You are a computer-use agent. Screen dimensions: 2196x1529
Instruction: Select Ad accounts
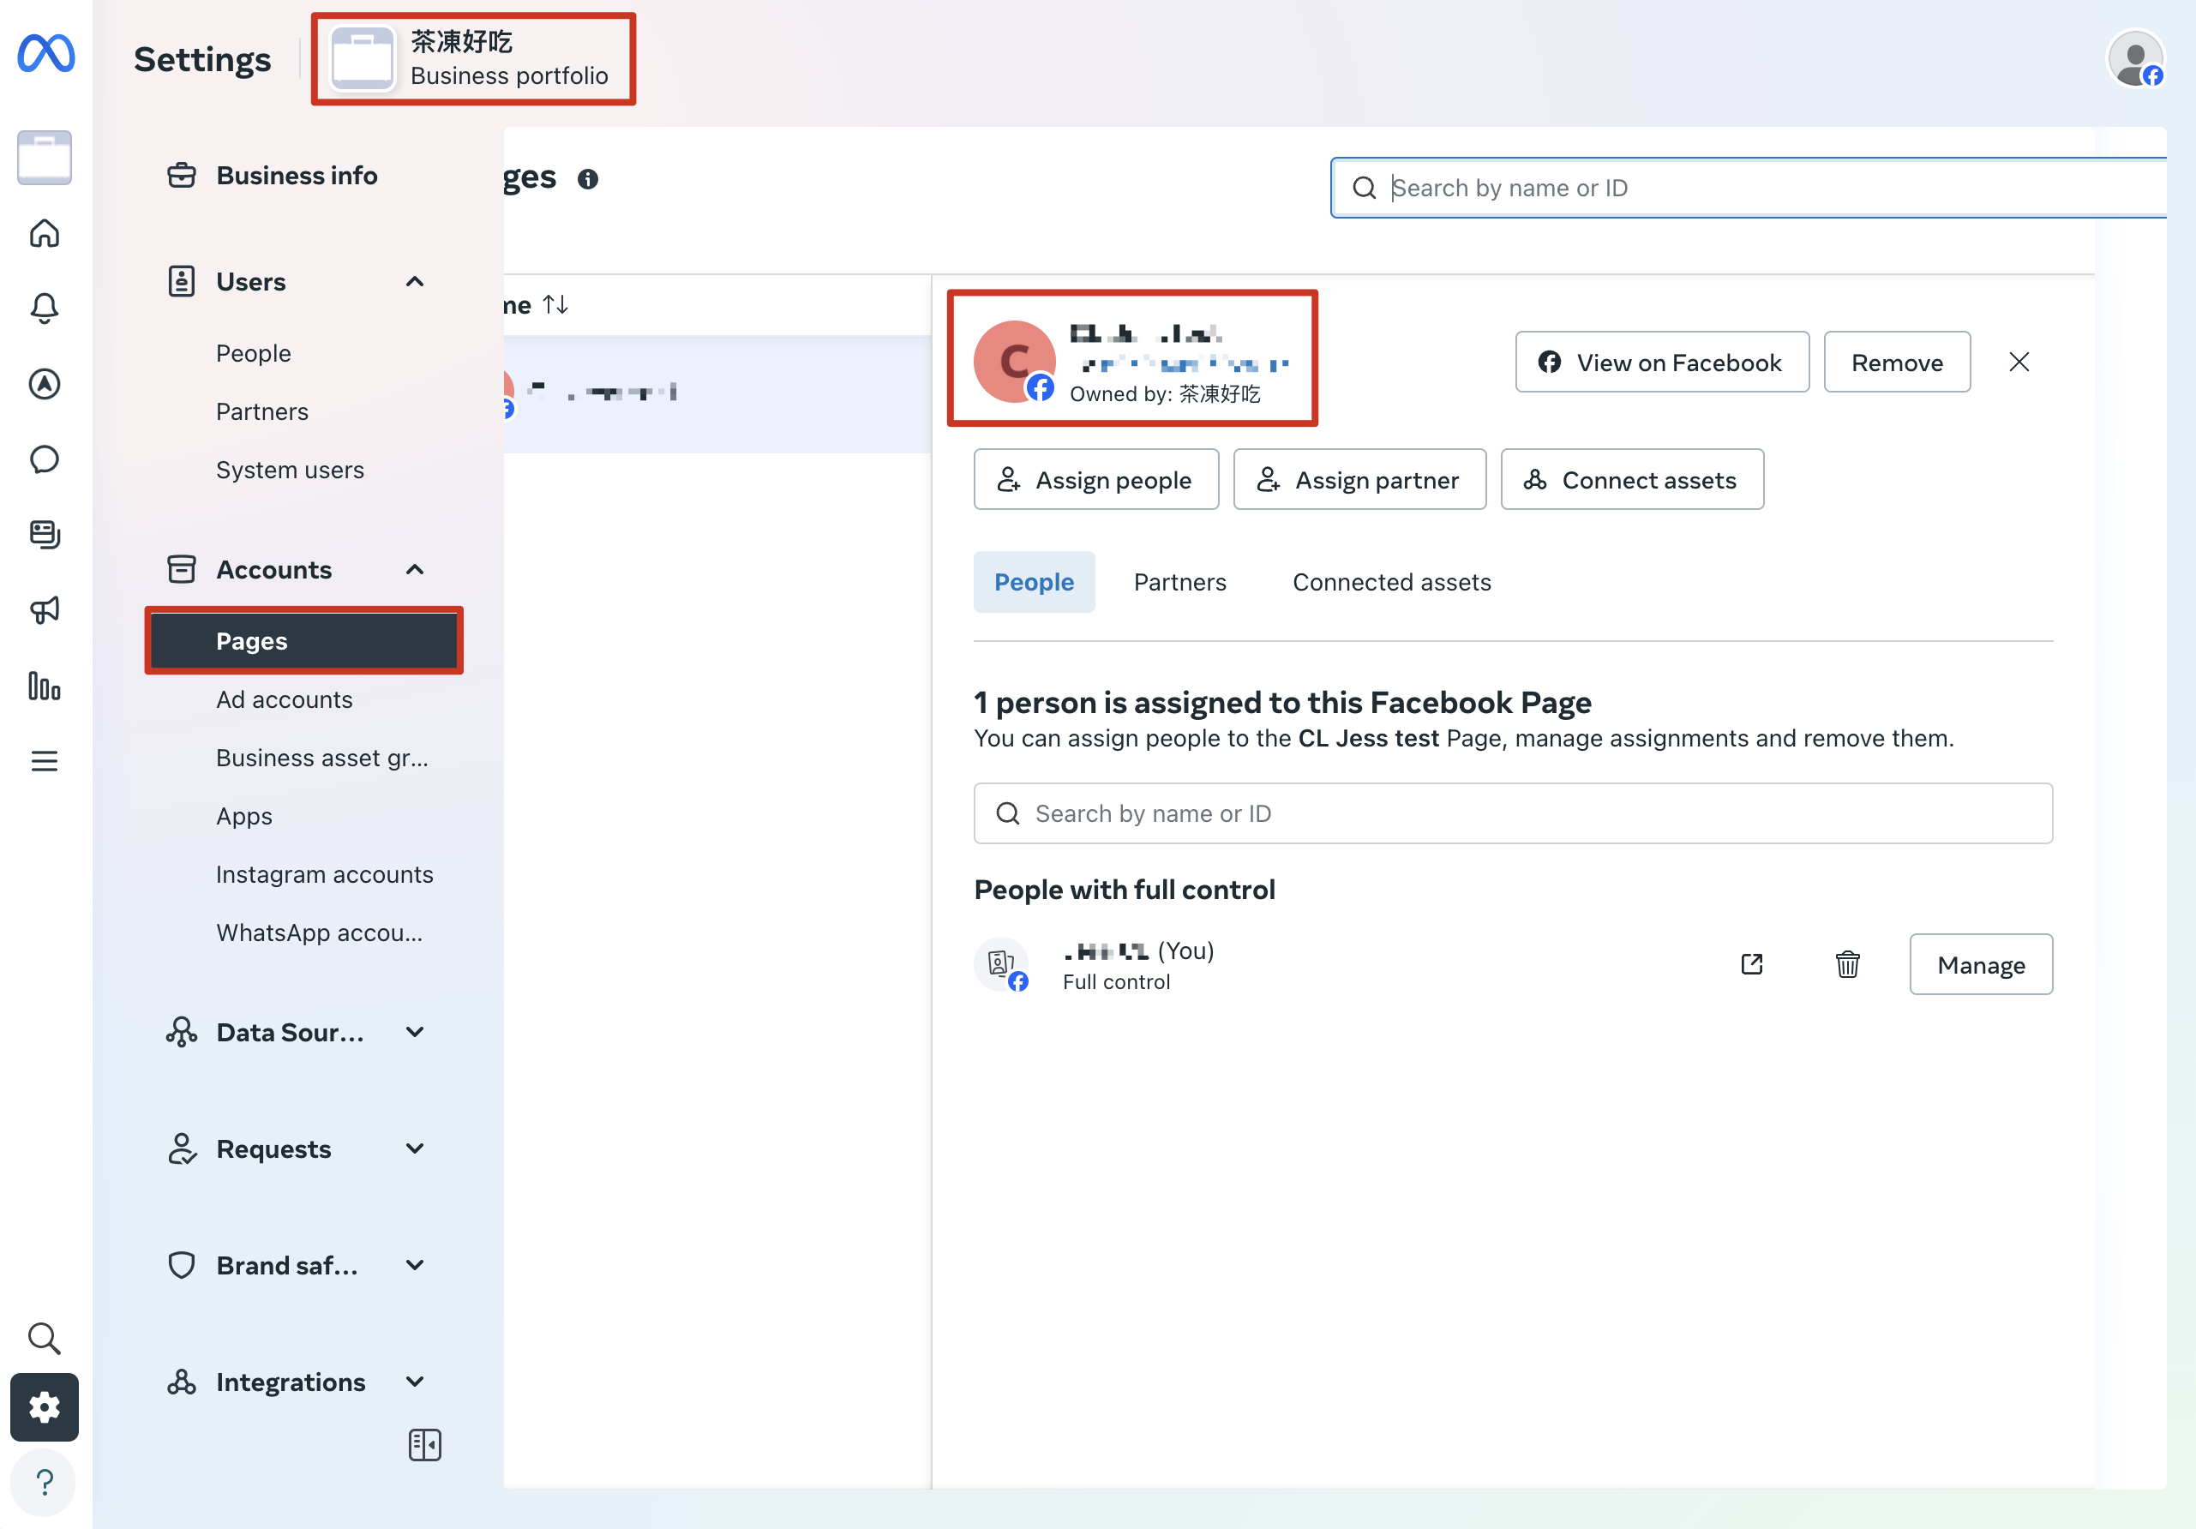(x=284, y=700)
